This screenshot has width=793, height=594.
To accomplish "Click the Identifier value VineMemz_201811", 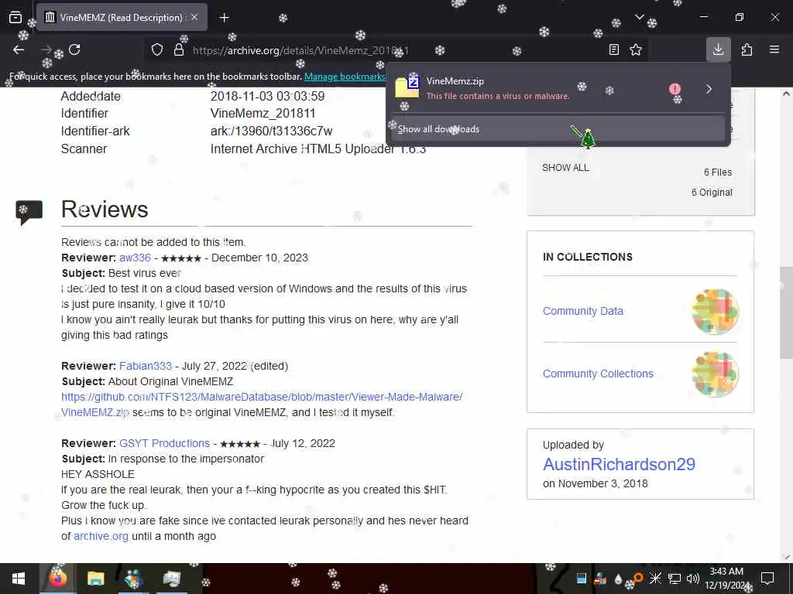I will pos(263,114).
